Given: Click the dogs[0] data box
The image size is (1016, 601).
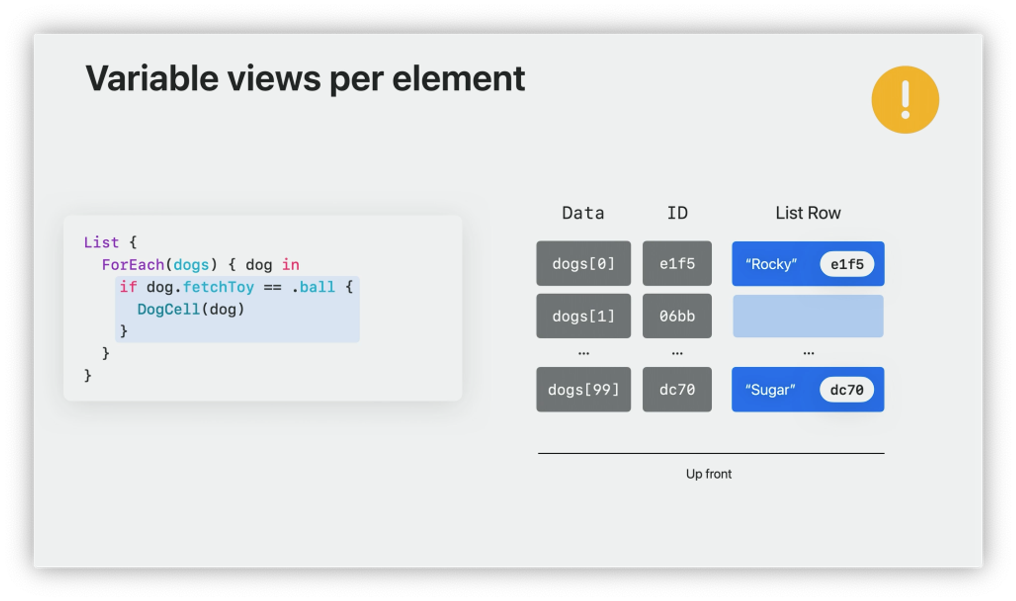Looking at the screenshot, I should tap(583, 264).
